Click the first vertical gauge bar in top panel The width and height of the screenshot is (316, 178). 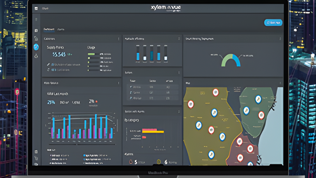(138, 53)
